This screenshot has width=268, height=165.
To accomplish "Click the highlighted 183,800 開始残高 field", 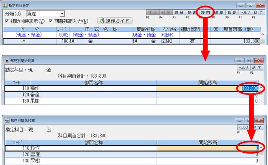I will tap(207, 88).
